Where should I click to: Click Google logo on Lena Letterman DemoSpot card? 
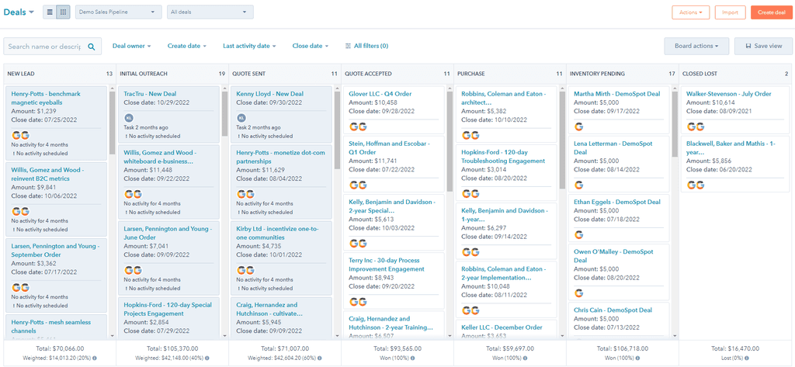578,185
